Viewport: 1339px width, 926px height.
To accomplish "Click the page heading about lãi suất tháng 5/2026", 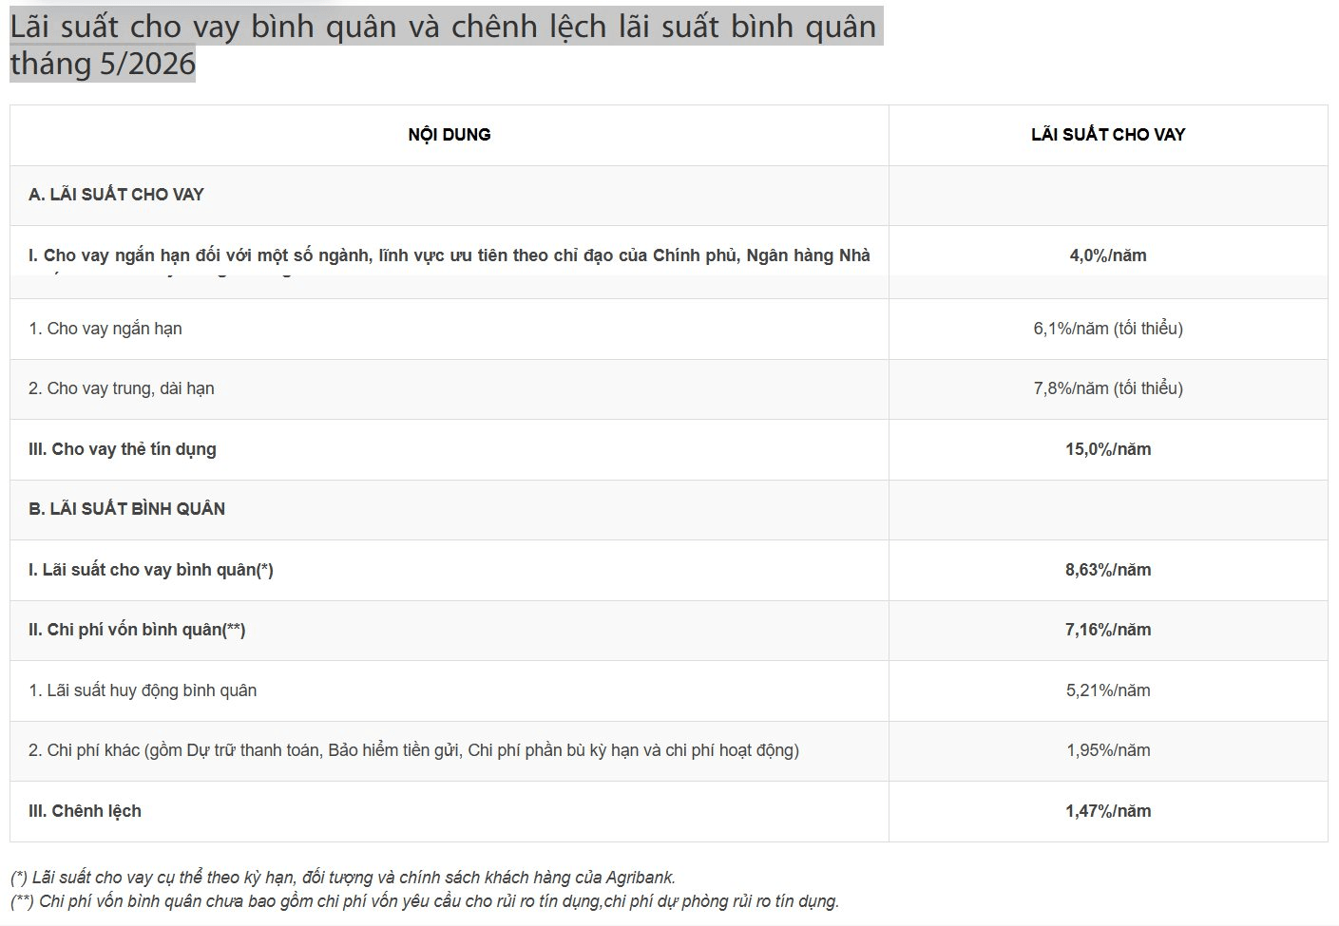I will point(445,45).
